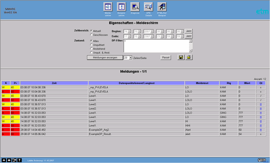Image resolution: width=270 pixels, height=163 pixels.
Task: Click the !!! link in Level2. LOLO row
Action: click(261, 109)
